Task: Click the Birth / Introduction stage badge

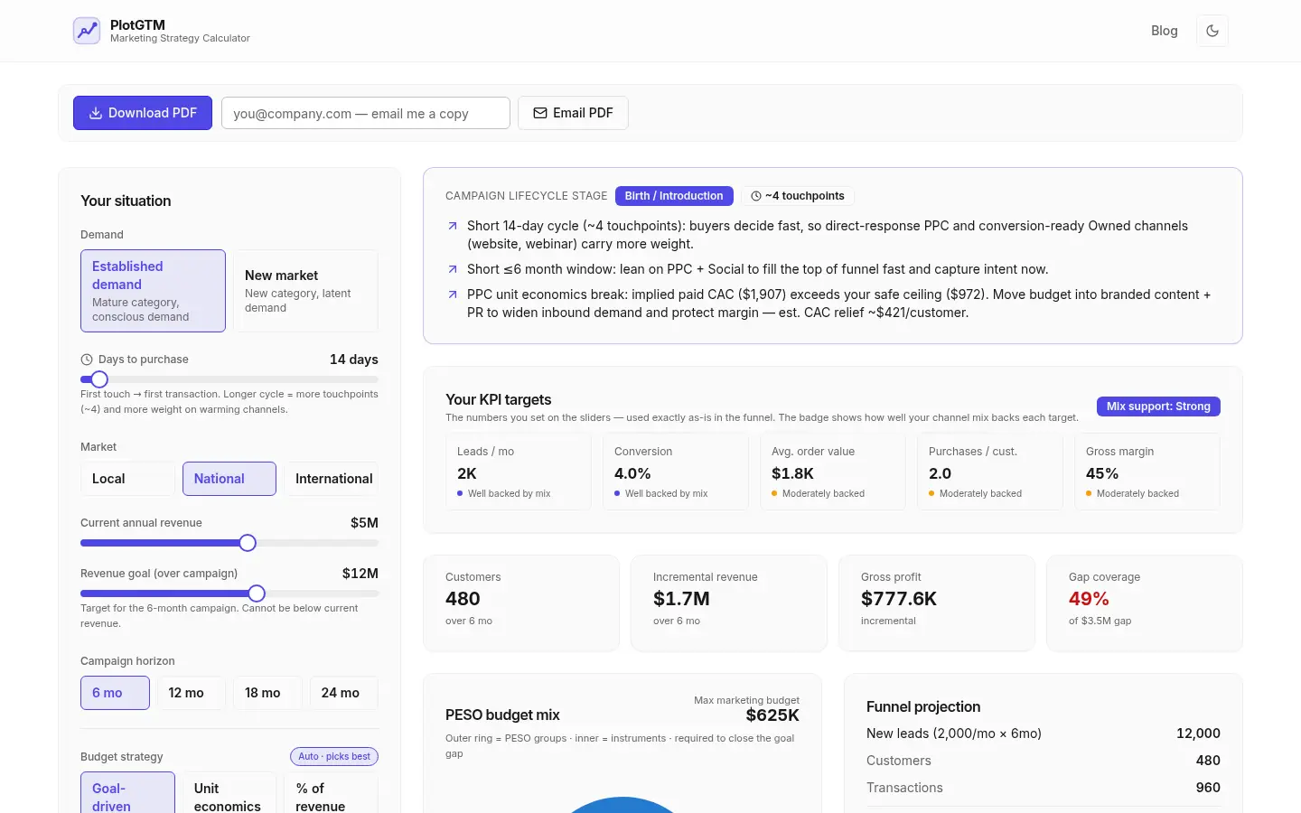Action: 674,196
